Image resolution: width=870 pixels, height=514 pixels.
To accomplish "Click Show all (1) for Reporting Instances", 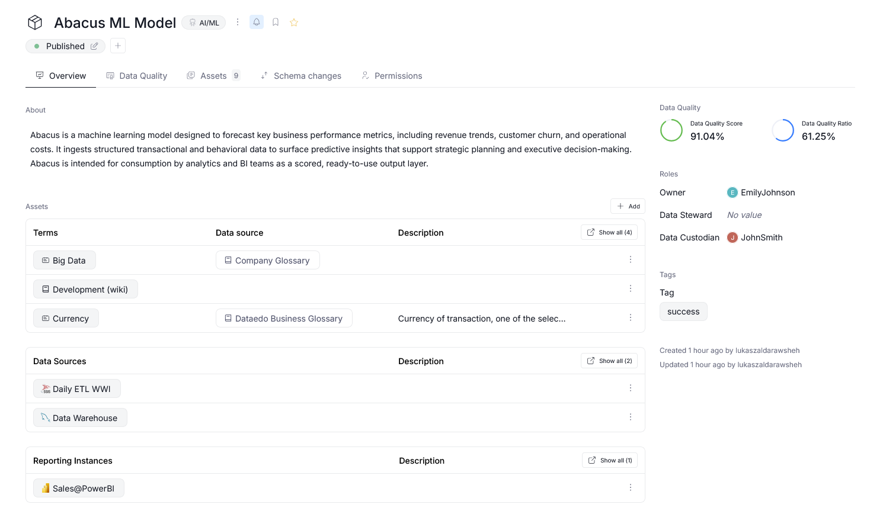I will pyautogui.click(x=610, y=460).
